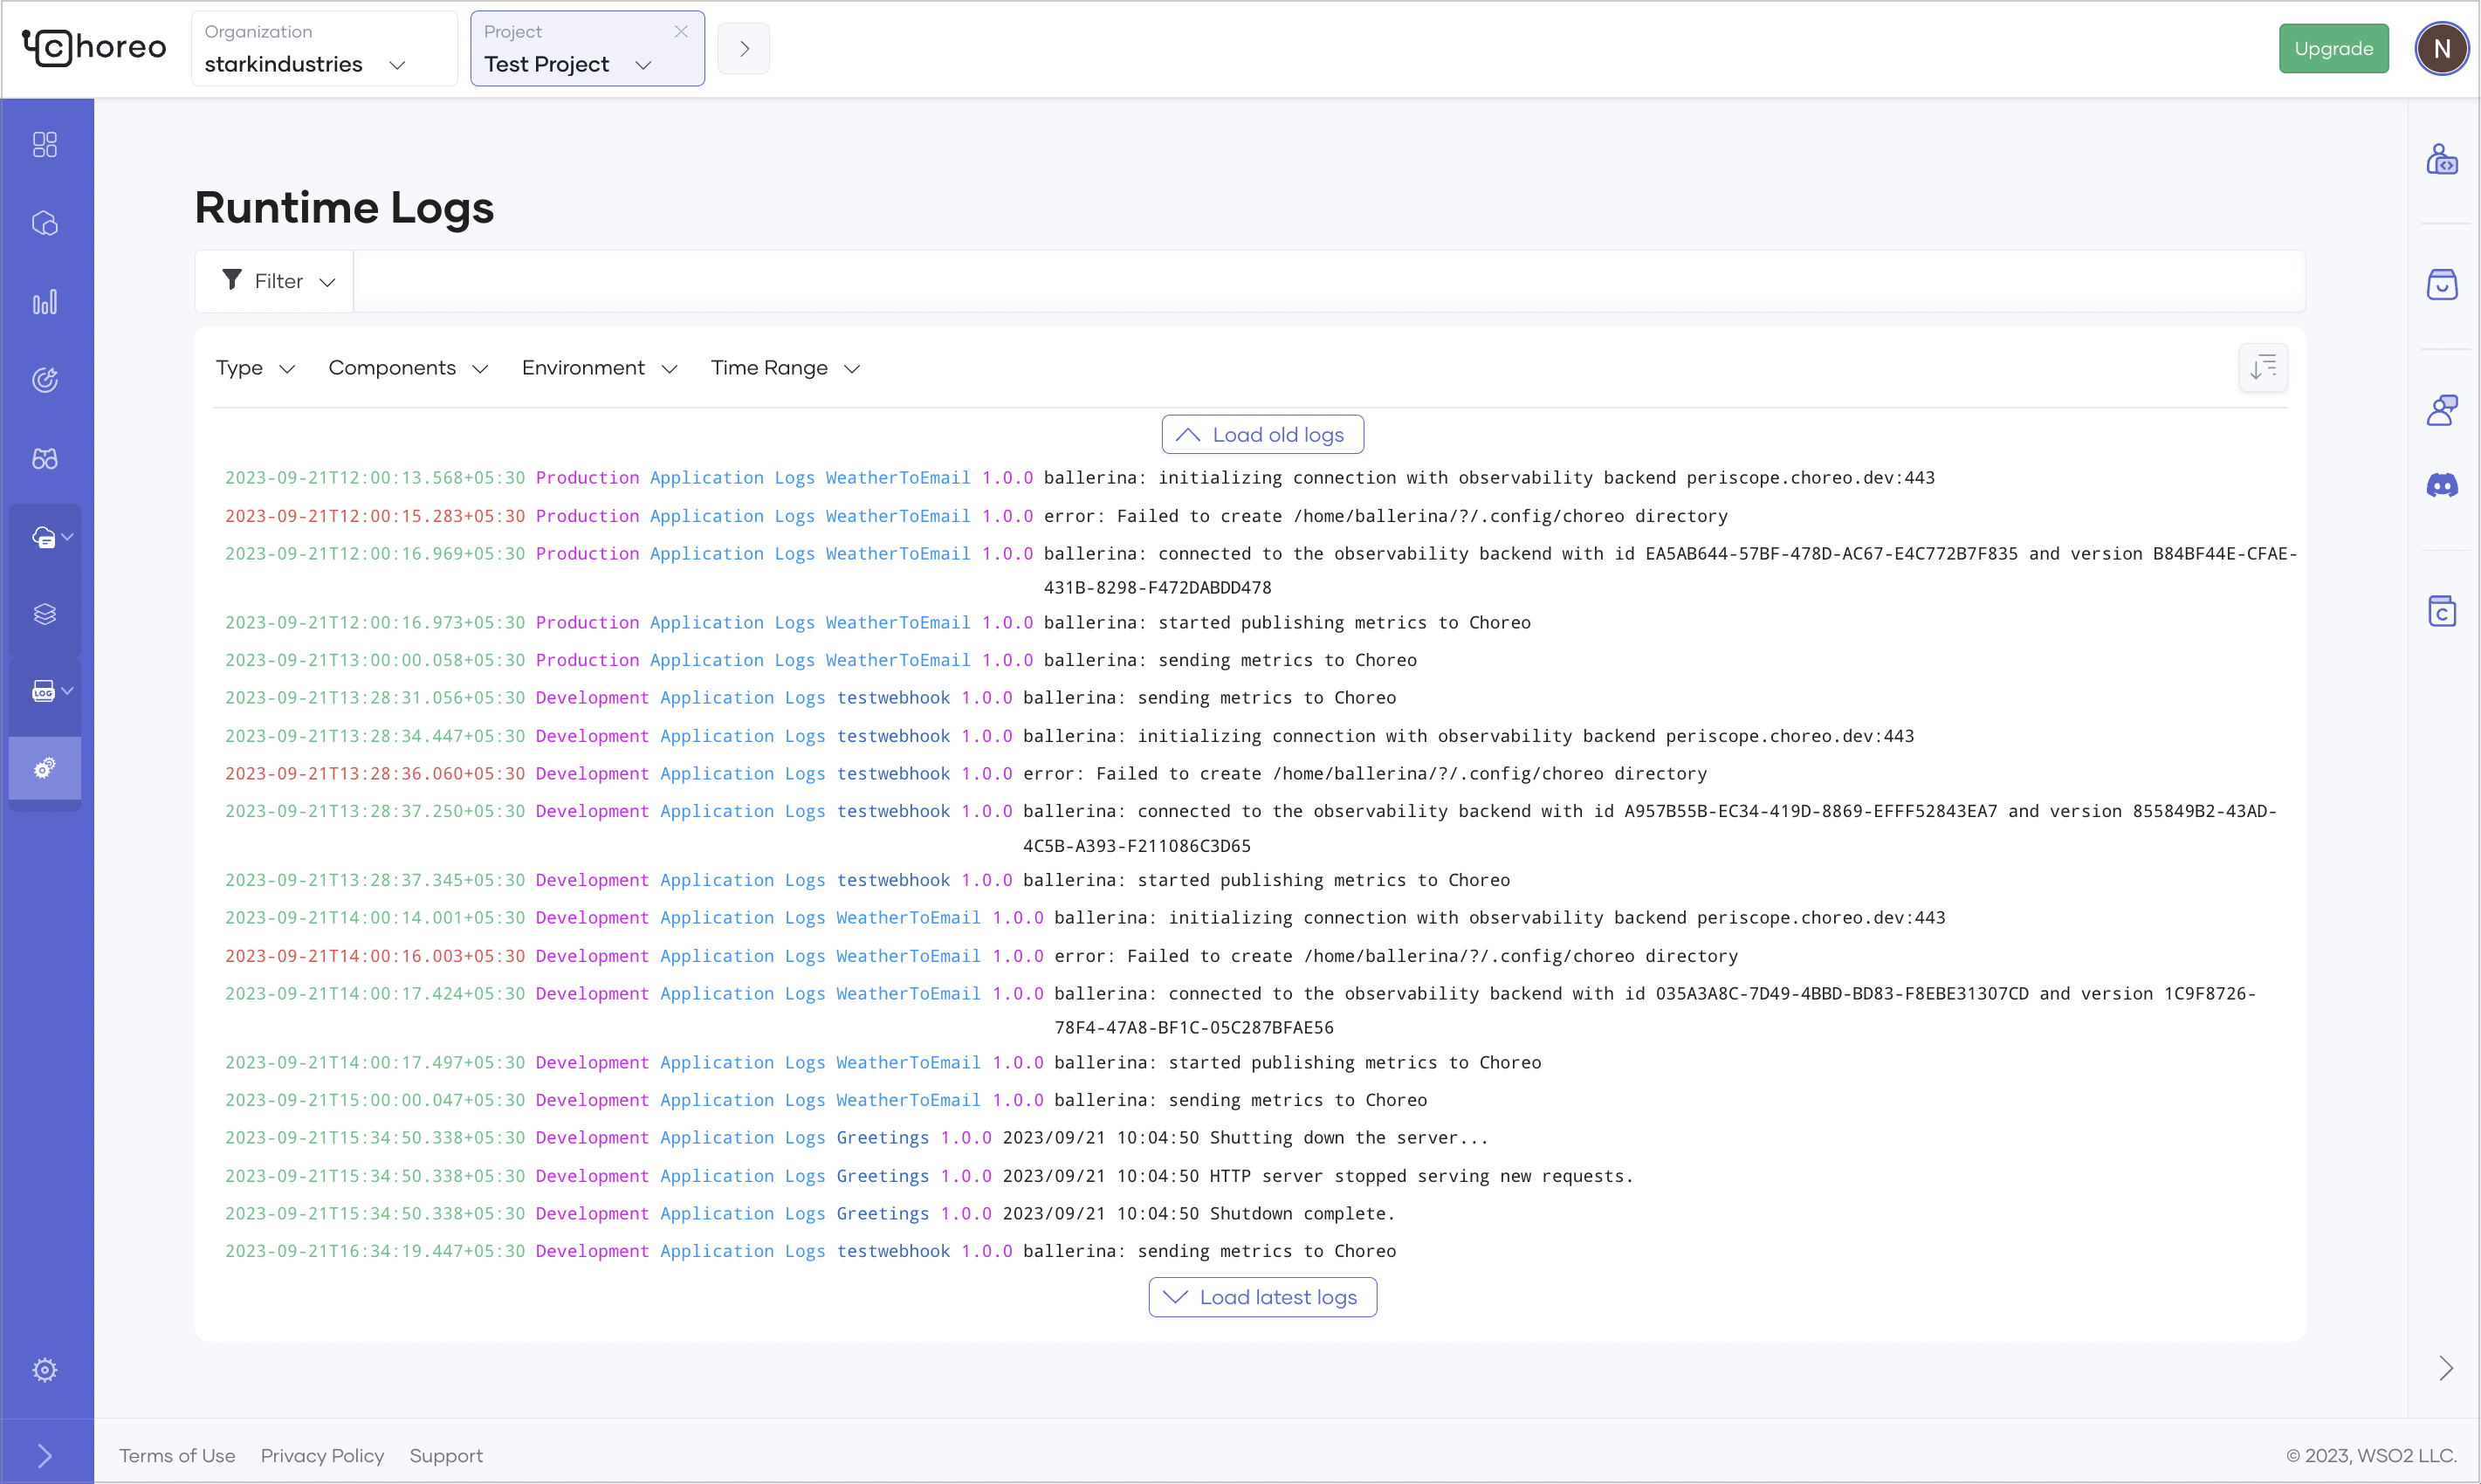Open the overview grid icon in sidebar
Image resolution: width=2481 pixels, height=1484 pixels.
[45, 145]
